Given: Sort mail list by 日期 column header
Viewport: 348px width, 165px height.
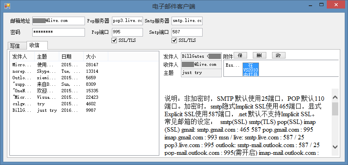Looking at the screenshot, I should tap(66, 56).
